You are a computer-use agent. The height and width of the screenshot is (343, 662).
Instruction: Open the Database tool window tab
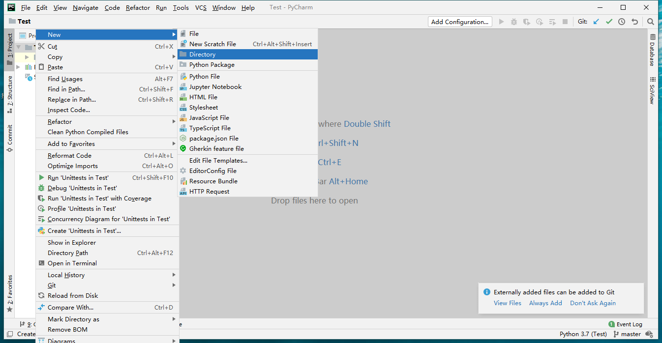pyautogui.click(x=652, y=50)
